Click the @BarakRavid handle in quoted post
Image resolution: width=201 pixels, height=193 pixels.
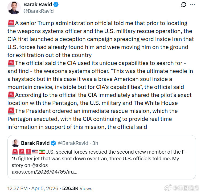[x=73, y=143]
